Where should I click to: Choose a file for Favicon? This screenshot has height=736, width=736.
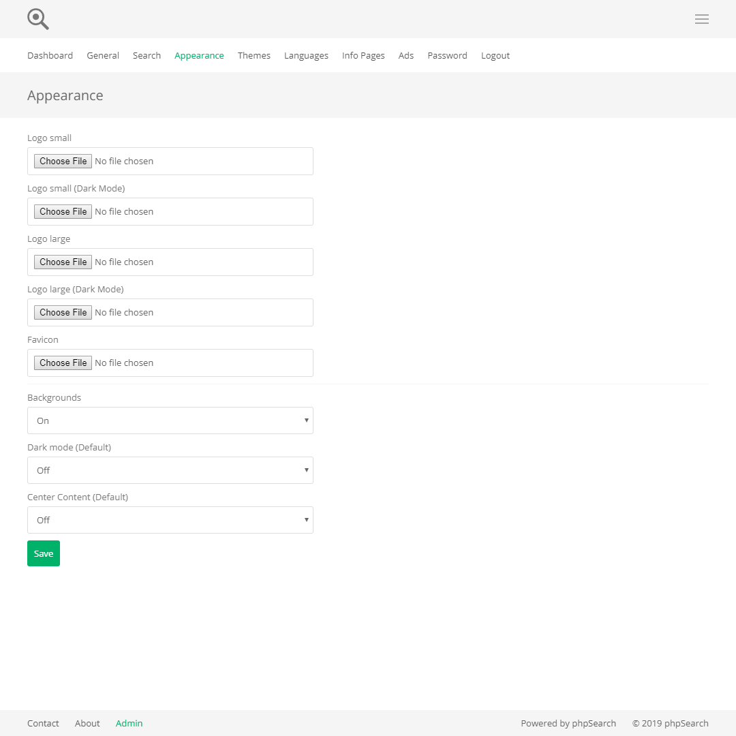click(63, 363)
